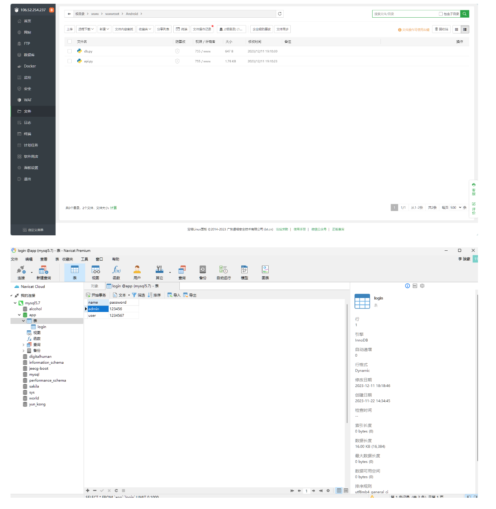The height and width of the screenshot is (509, 496).
Task: Click the 文件内容查找 button
Action: tap(124, 29)
